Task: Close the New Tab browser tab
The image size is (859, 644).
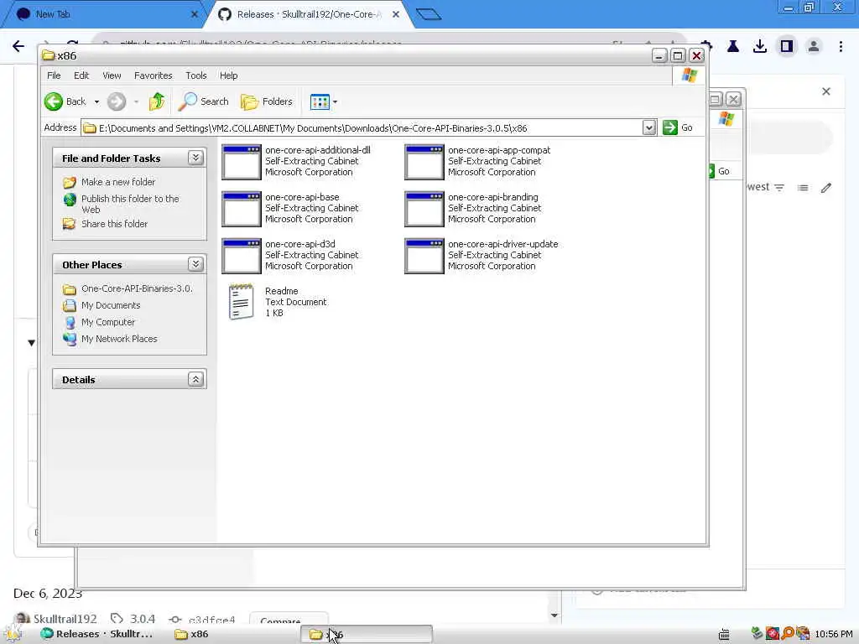Action: pyautogui.click(x=194, y=14)
